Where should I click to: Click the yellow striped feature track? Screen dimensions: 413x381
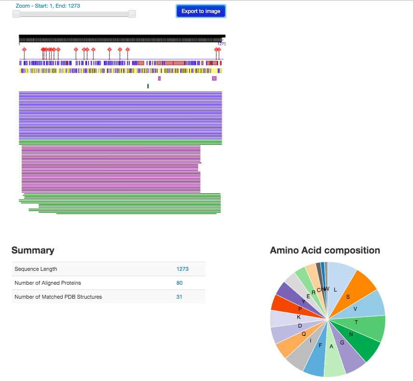click(120, 70)
